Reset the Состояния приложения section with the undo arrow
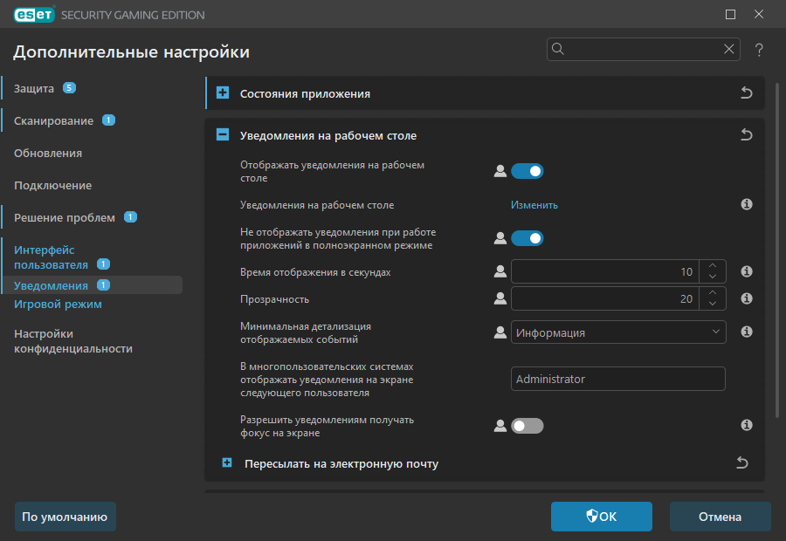 pos(747,92)
